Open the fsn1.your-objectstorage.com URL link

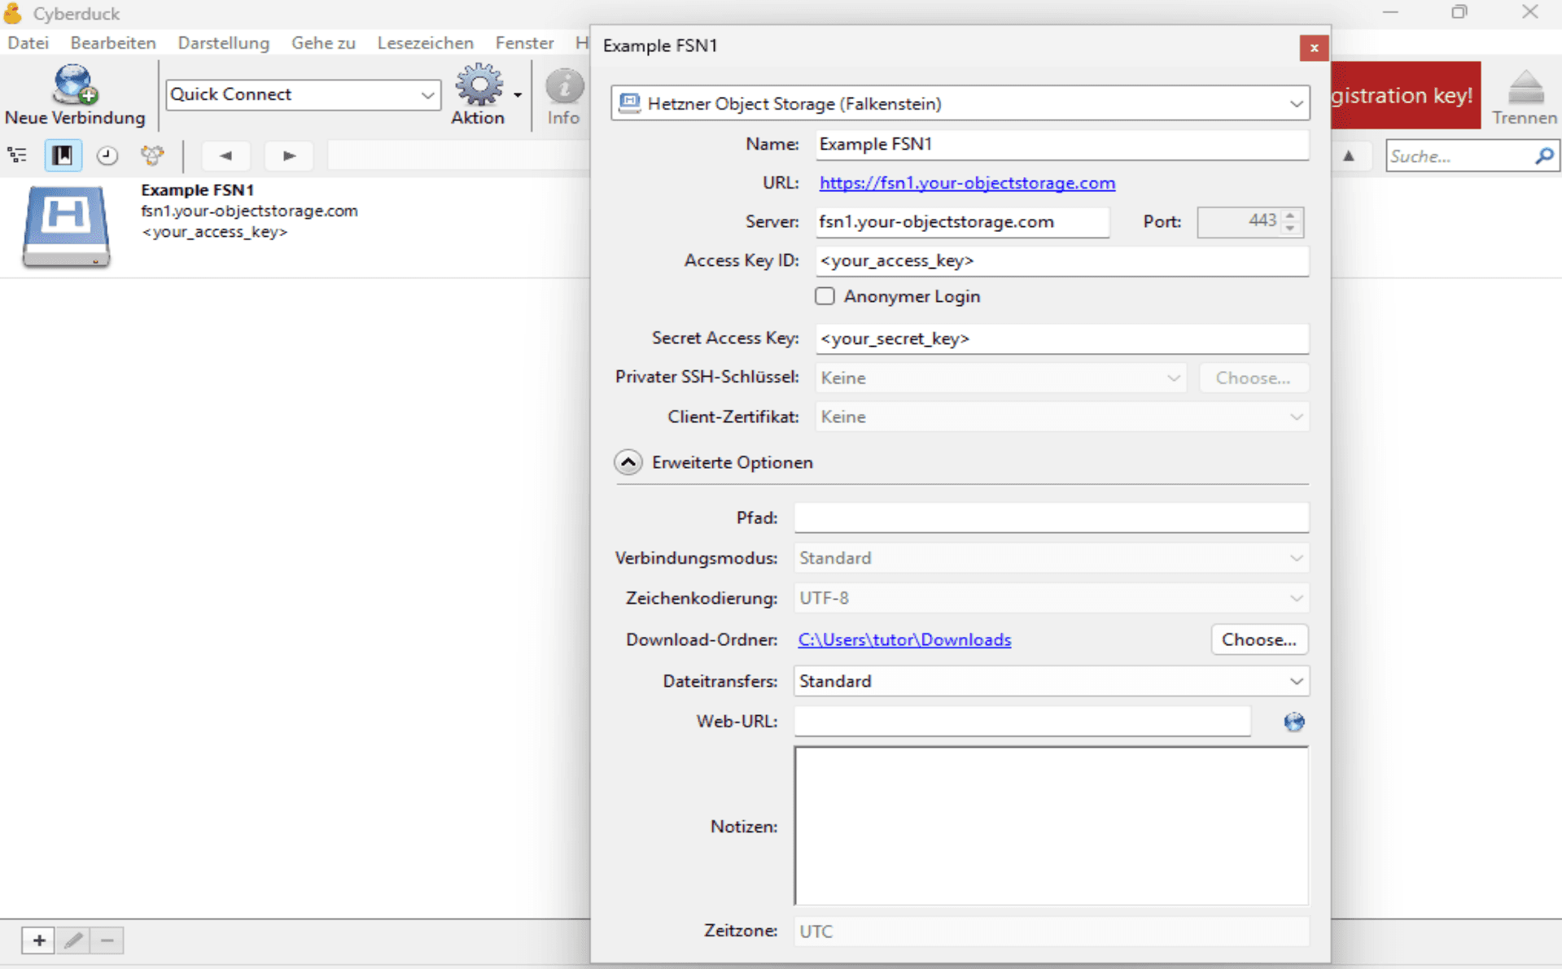[966, 183]
